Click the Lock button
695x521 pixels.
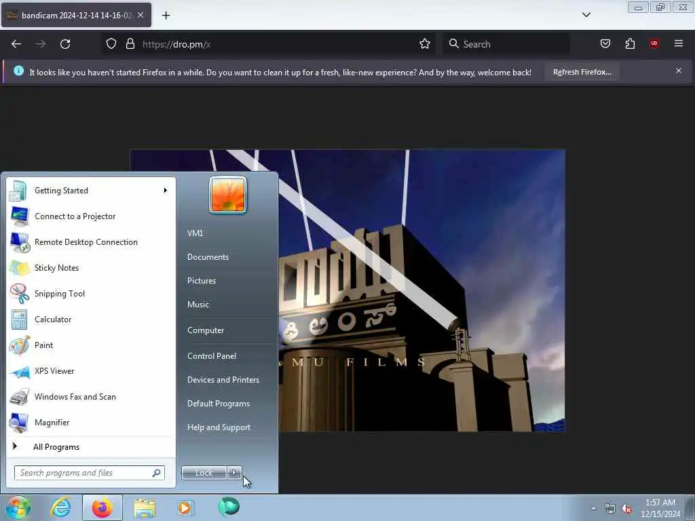click(204, 473)
